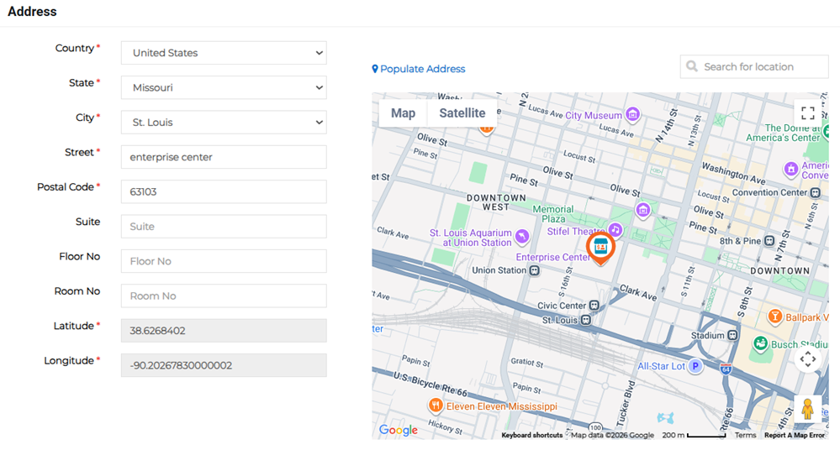Click the City Museum map icon
Screen dimensions: 840x450
click(632, 114)
